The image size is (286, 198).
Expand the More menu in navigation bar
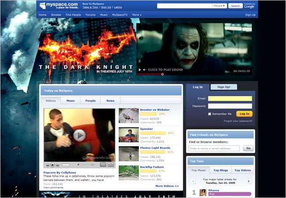point(137,15)
